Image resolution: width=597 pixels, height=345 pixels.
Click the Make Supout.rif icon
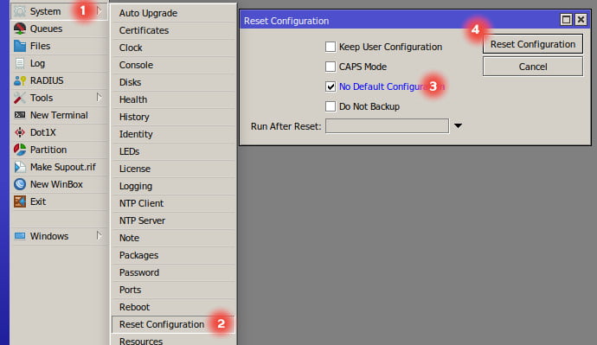click(20, 167)
